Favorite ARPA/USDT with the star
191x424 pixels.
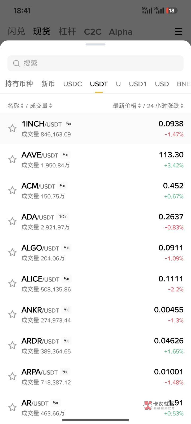tap(12, 377)
